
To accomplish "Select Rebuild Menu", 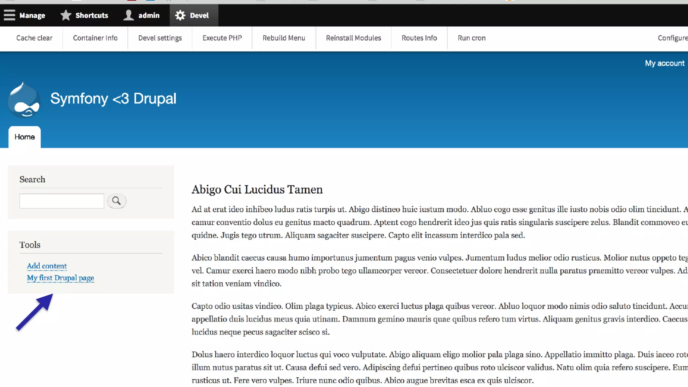I will tap(284, 38).
